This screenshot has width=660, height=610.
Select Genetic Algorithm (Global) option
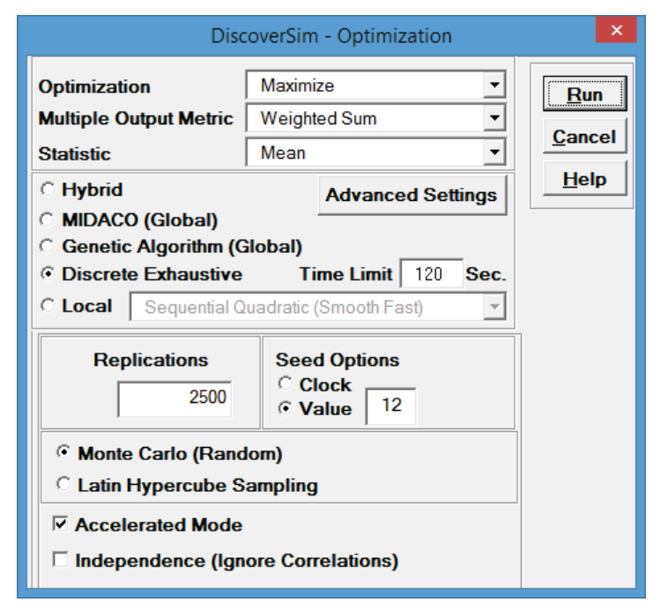pos(48,247)
